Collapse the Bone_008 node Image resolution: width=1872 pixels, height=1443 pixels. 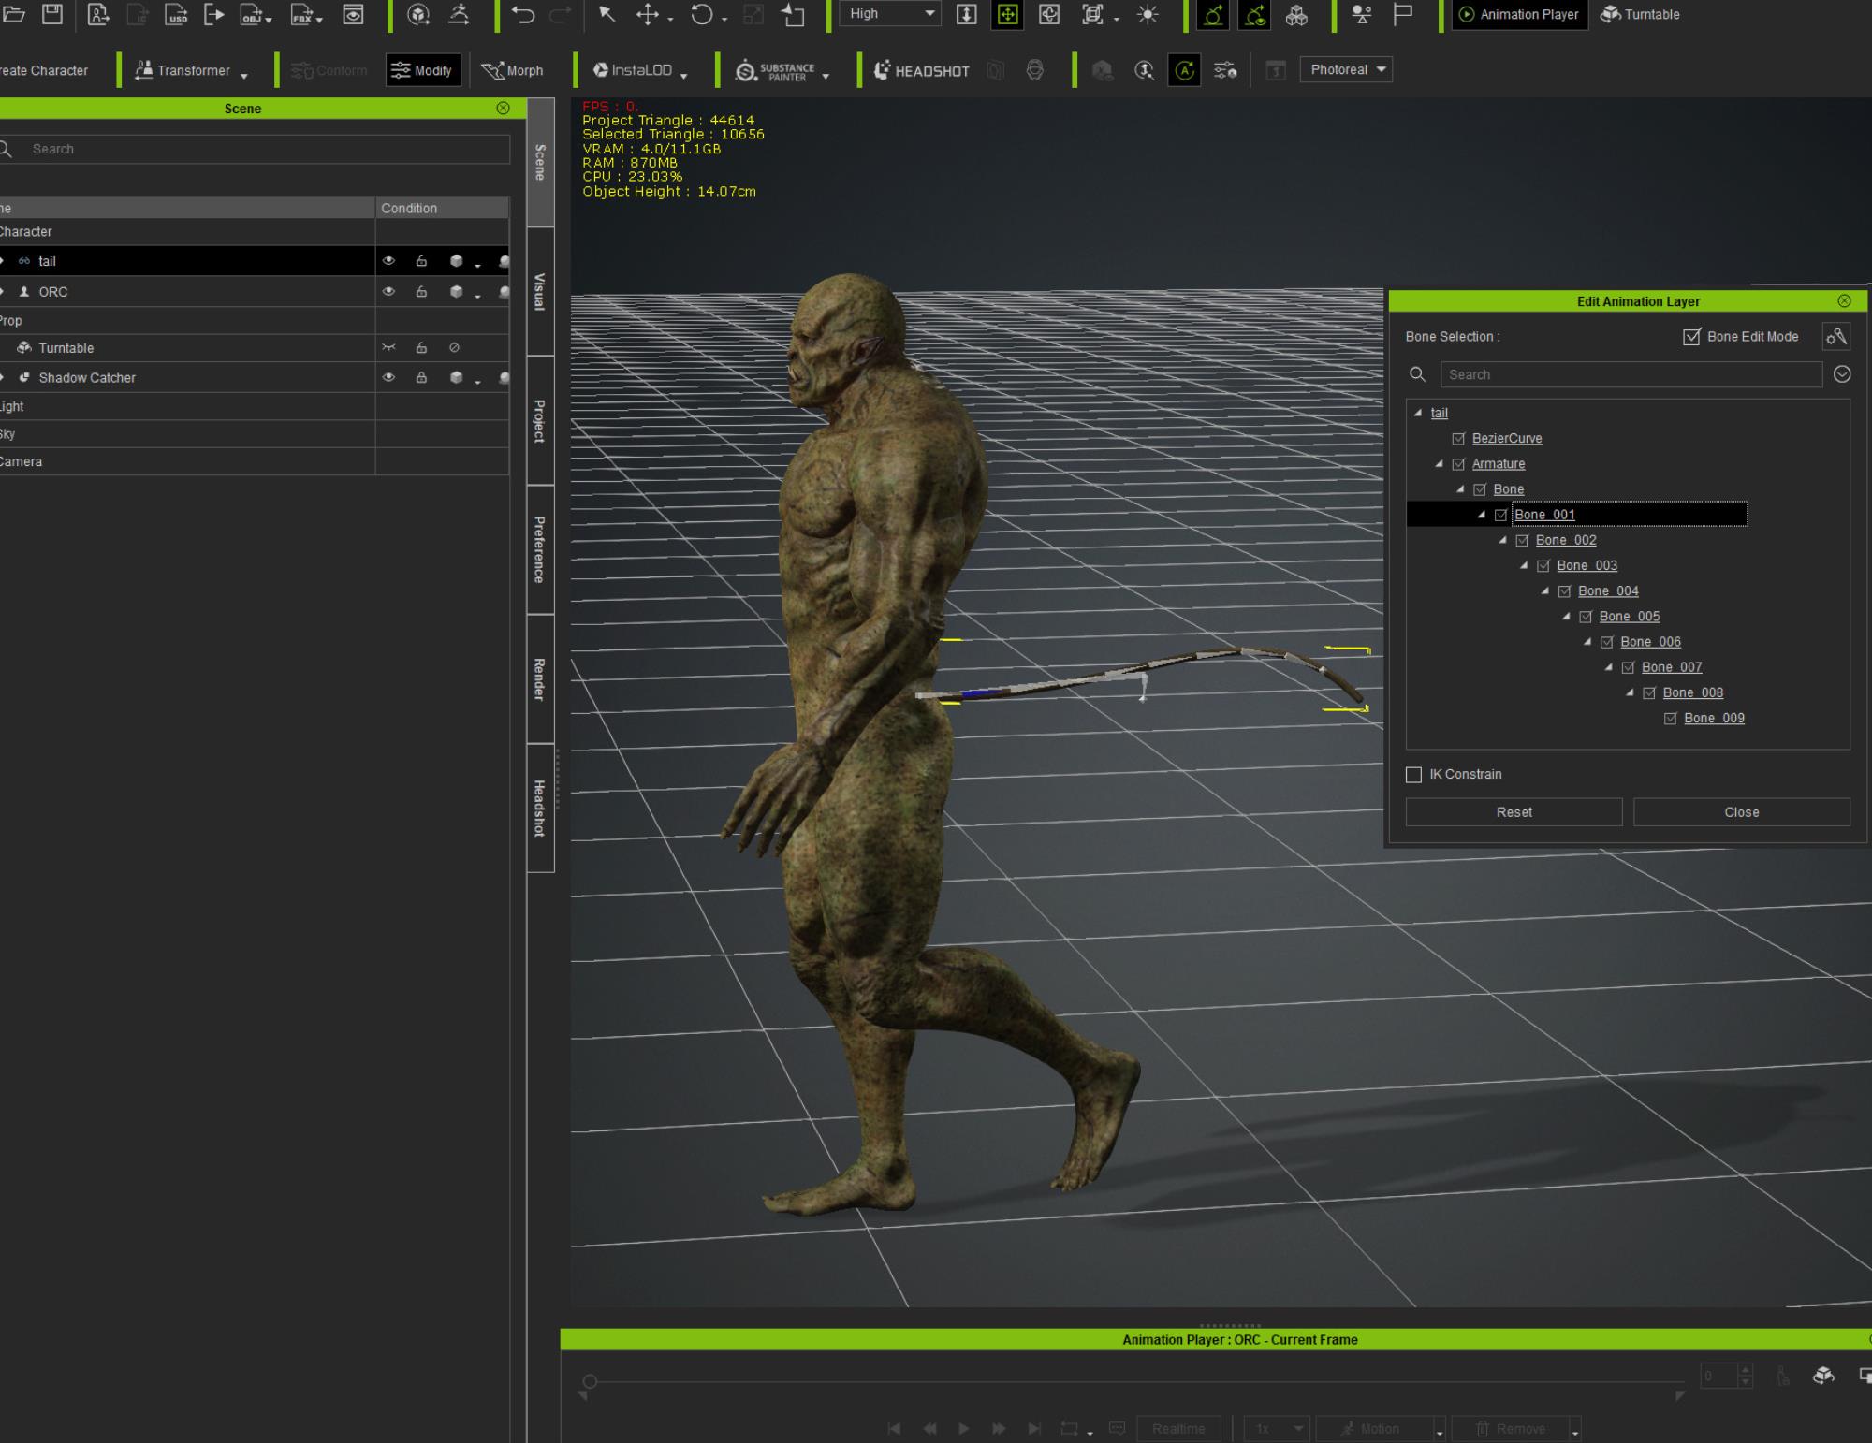click(x=1630, y=692)
